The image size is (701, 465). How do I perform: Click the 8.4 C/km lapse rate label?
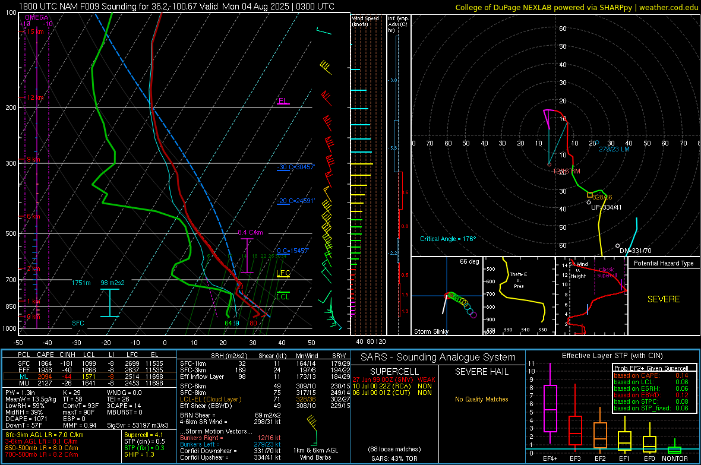click(250, 233)
